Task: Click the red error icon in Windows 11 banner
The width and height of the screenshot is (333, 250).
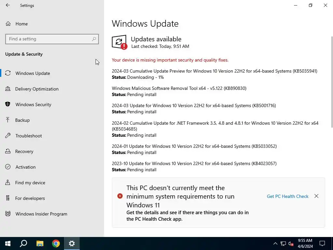Action: pyautogui.click(x=120, y=196)
